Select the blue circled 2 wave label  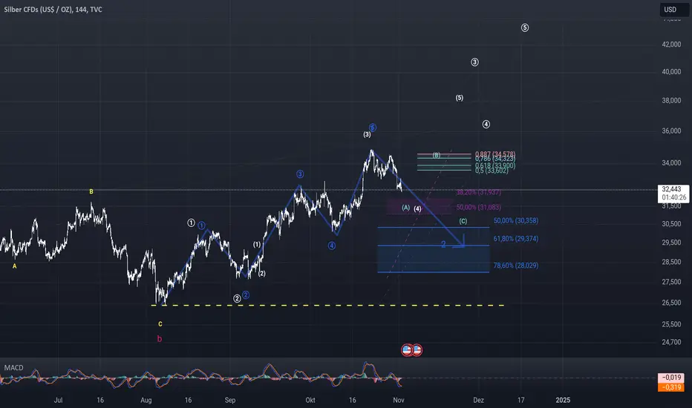click(x=246, y=295)
